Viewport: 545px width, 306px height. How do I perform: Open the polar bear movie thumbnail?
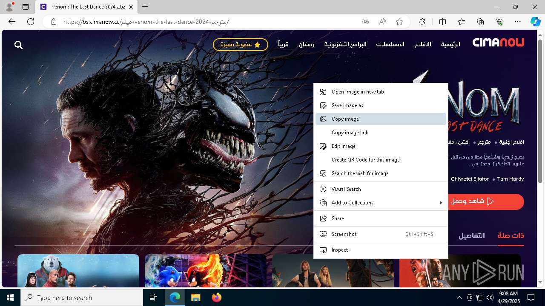tap(78, 271)
